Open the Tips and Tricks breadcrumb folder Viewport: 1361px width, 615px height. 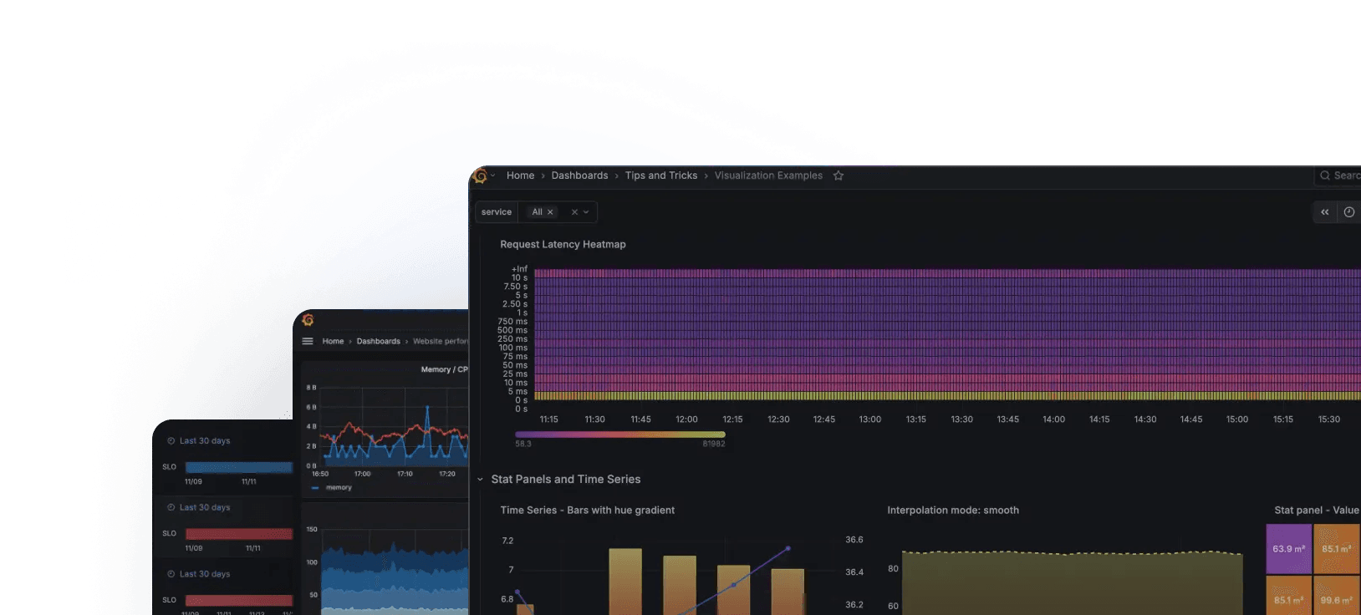pos(661,175)
